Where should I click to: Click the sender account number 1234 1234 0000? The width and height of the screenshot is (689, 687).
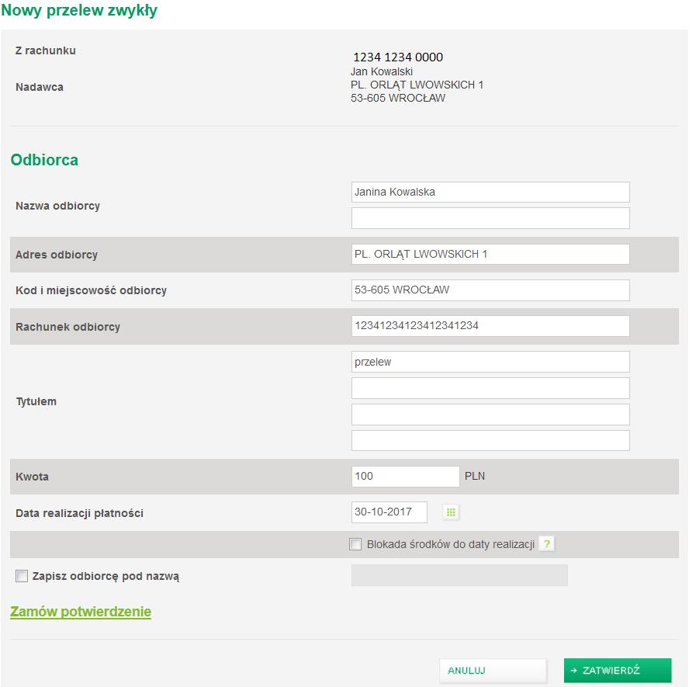point(398,57)
